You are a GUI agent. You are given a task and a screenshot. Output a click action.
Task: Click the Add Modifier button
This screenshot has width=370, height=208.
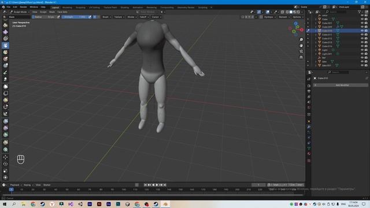[x=341, y=85]
